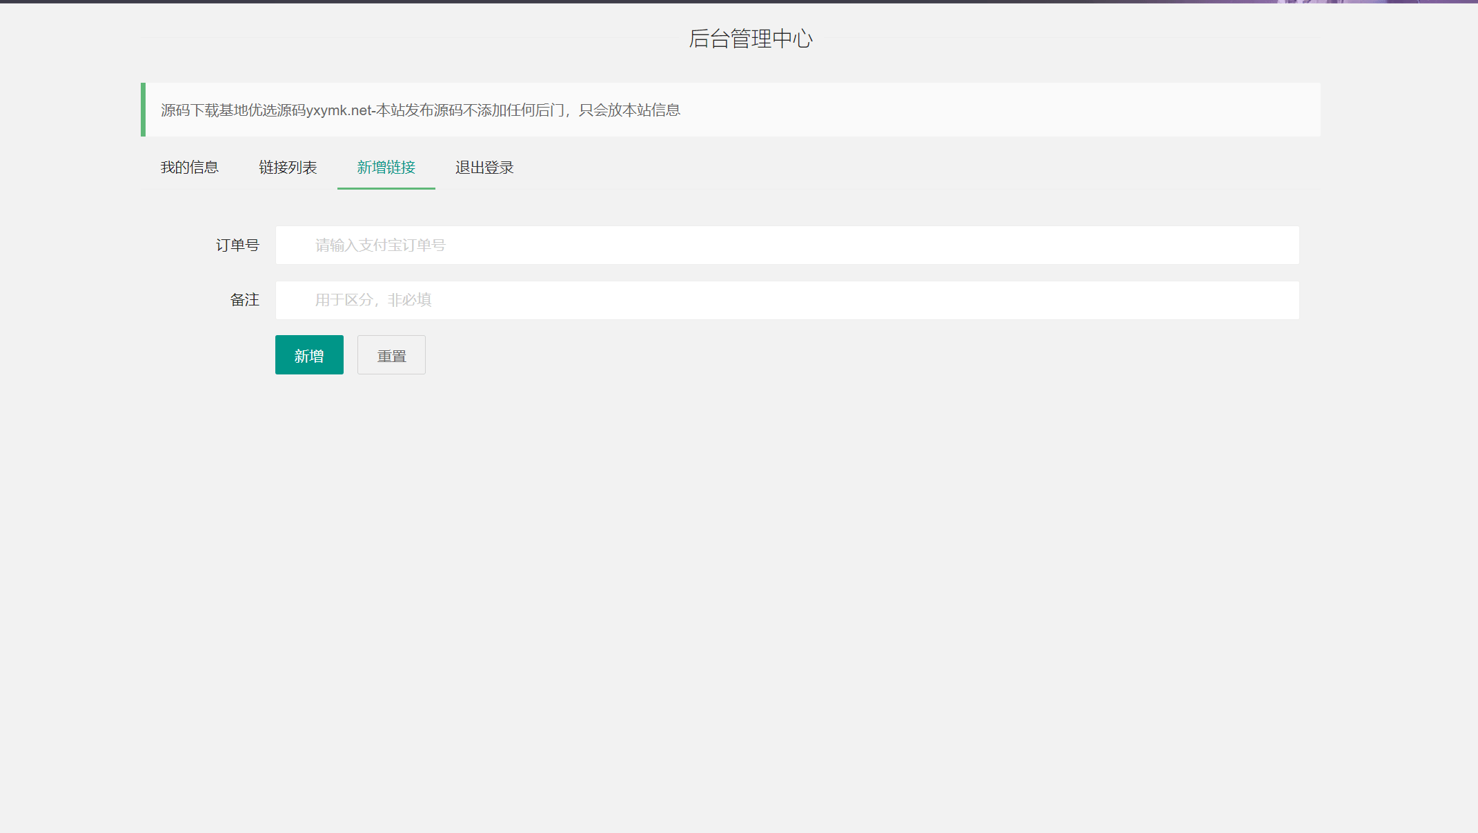Click 退出登录 to log out
Screen dimensions: 1478x833
tap(484, 168)
